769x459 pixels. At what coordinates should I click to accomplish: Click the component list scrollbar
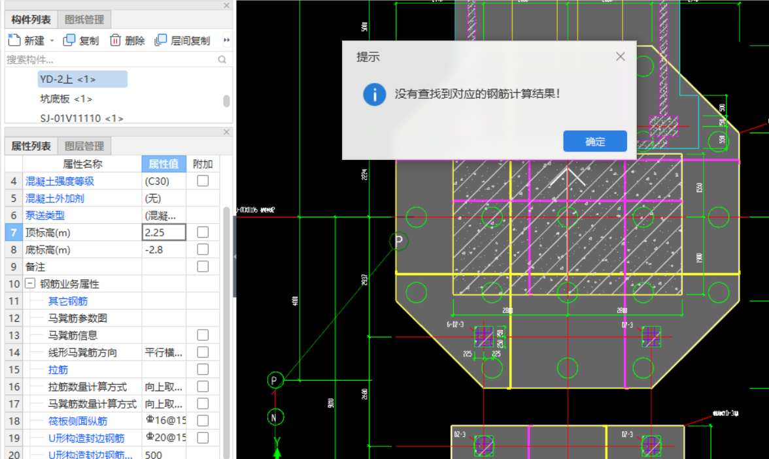tap(226, 101)
